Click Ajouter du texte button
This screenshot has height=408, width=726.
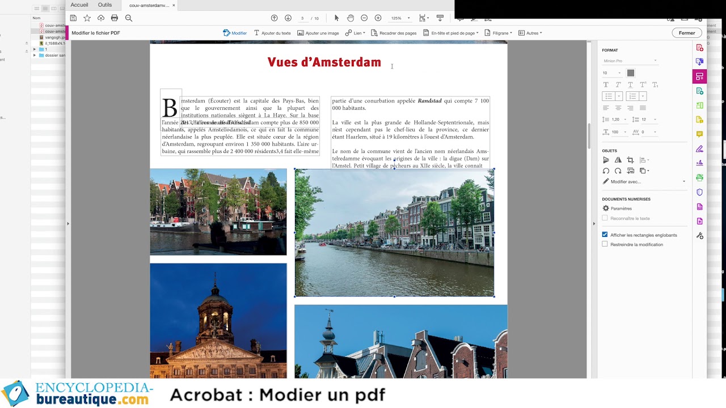point(272,33)
